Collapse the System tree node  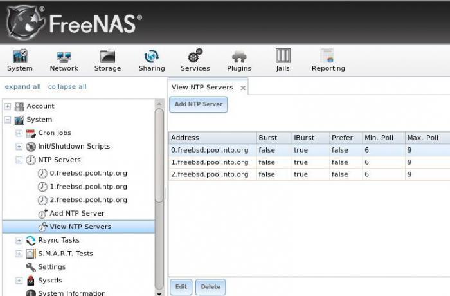pos(8,120)
